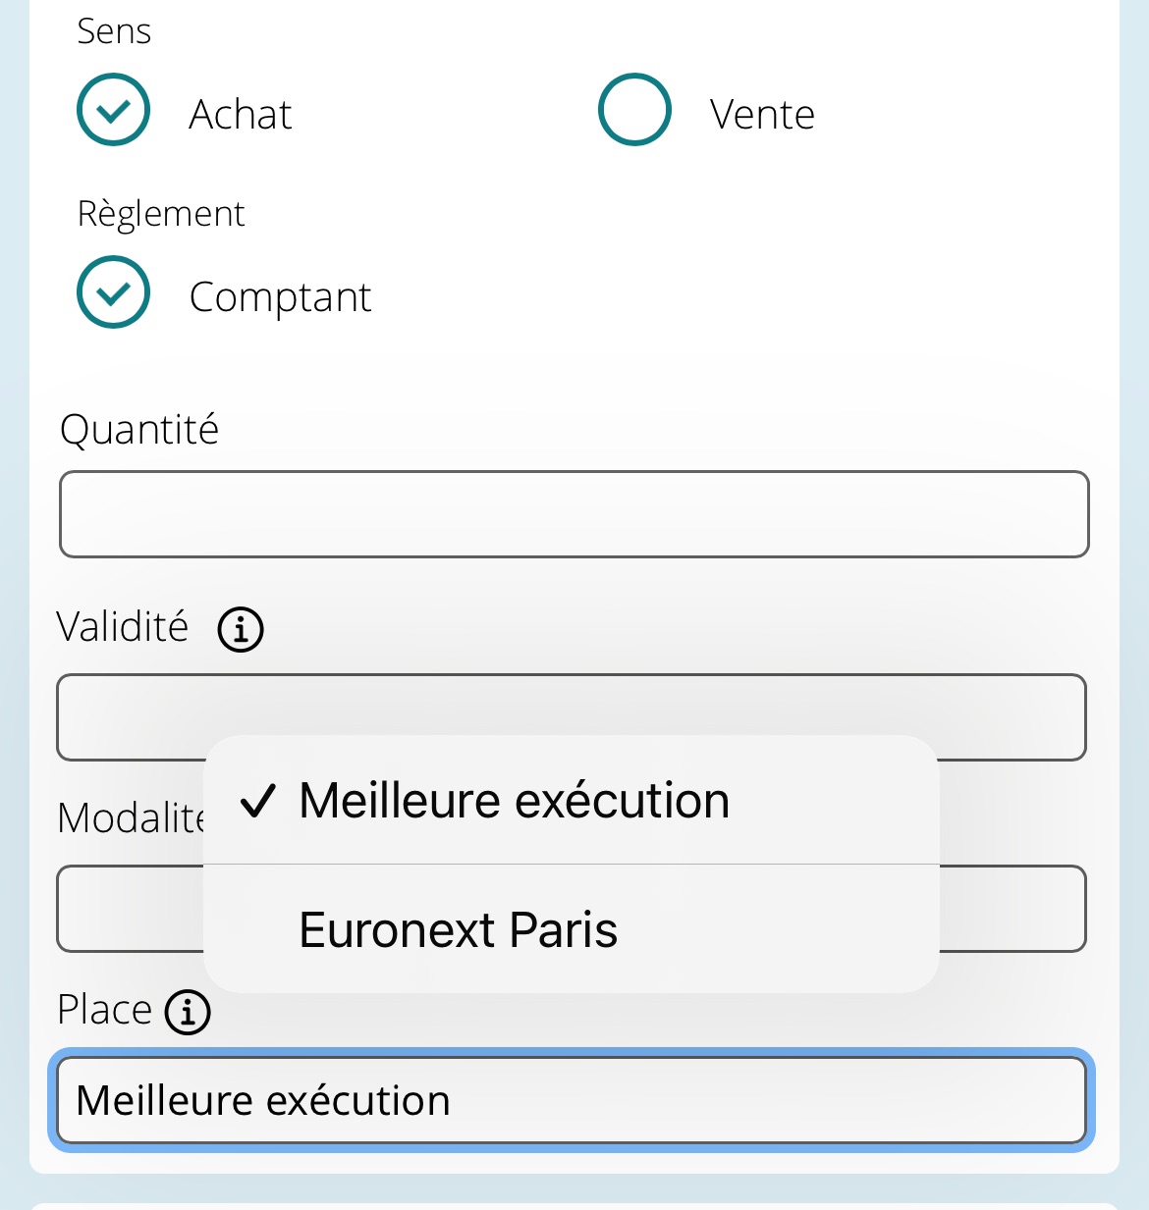Focus the Quantité input field
Viewport: 1149px width, 1210px height.
[574, 514]
